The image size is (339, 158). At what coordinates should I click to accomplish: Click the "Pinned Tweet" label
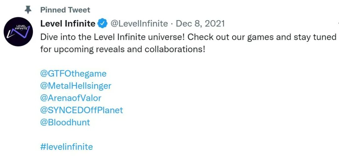tap(65, 10)
